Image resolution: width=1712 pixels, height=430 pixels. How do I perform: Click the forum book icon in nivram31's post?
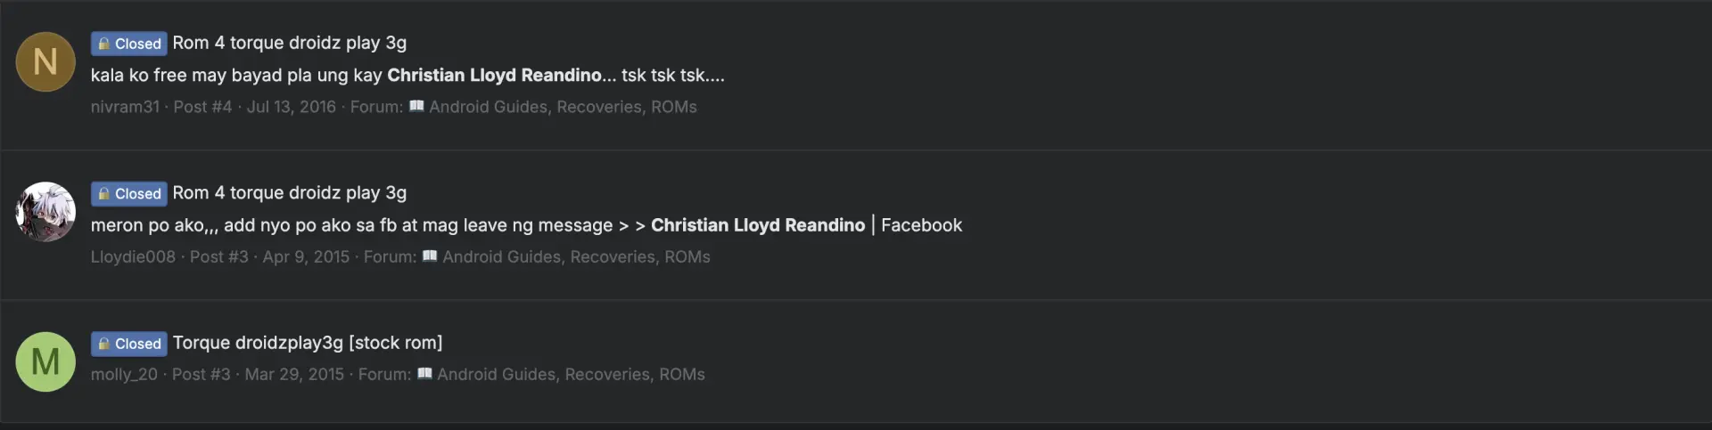click(416, 106)
